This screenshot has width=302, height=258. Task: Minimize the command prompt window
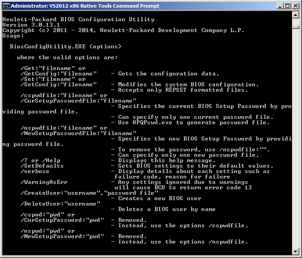(x=280, y=6)
